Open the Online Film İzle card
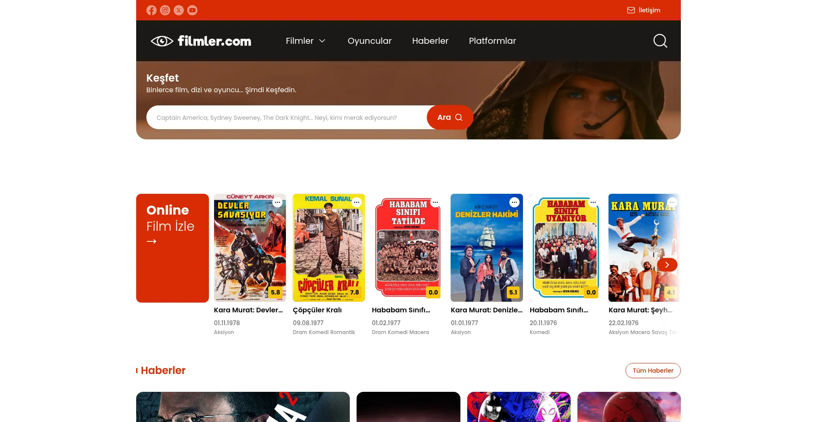The width and height of the screenshot is (817, 422). tap(172, 248)
